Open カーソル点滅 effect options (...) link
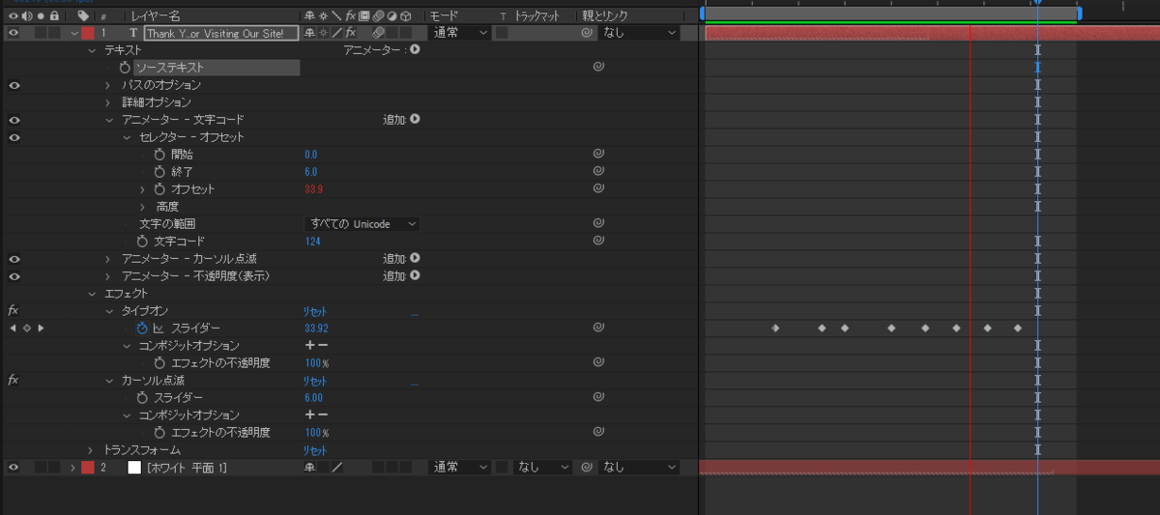This screenshot has width=1160, height=515. pos(415,383)
